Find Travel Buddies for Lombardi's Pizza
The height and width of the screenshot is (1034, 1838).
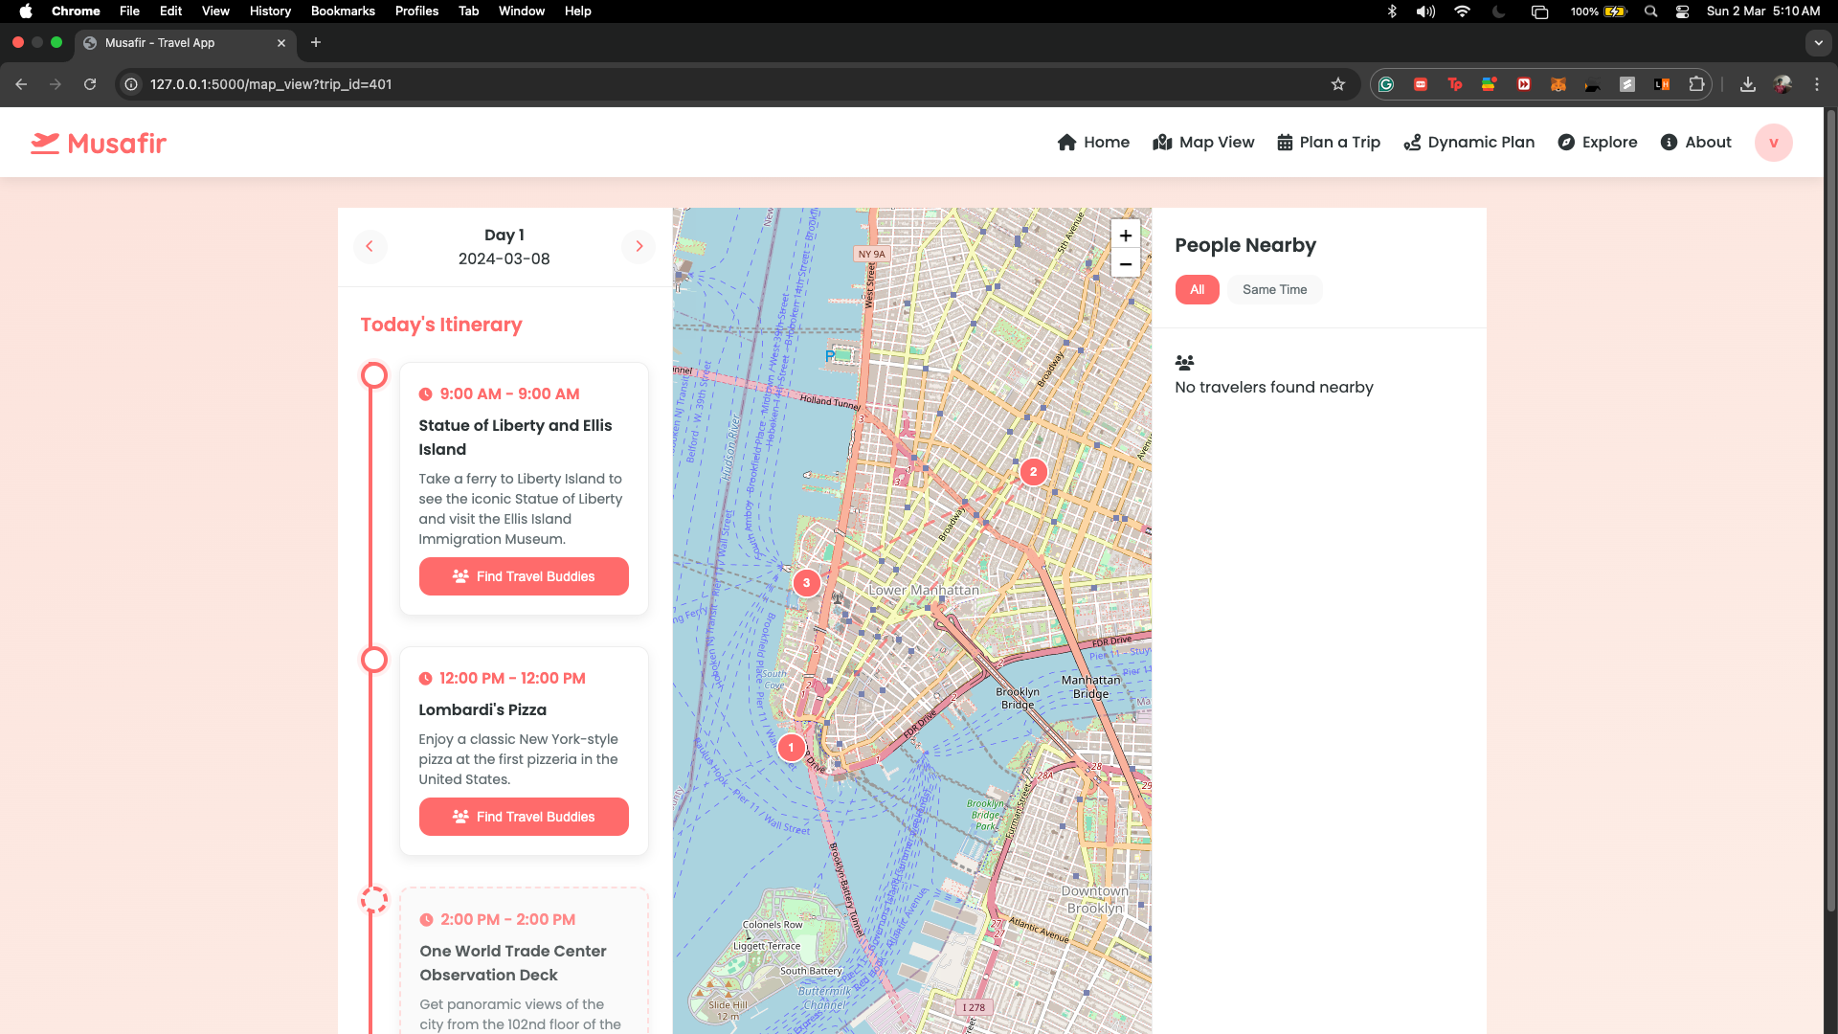pyautogui.click(x=524, y=817)
